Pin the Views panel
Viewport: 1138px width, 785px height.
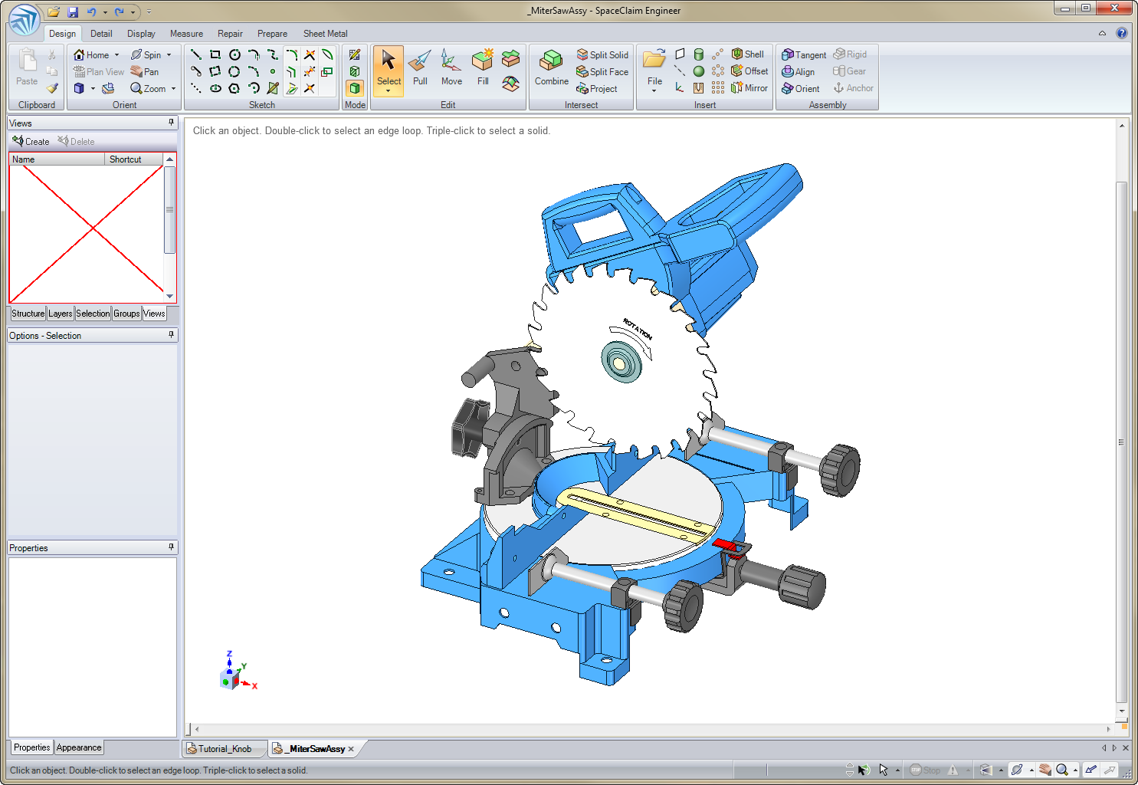pos(171,123)
